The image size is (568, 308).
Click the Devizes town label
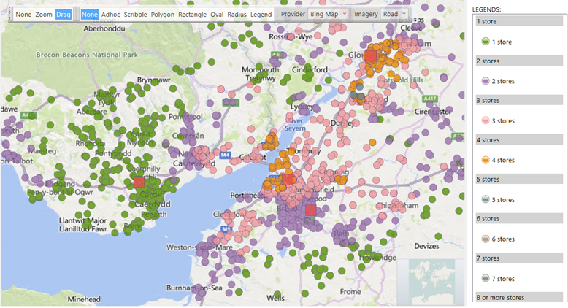[x=426, y=246]
